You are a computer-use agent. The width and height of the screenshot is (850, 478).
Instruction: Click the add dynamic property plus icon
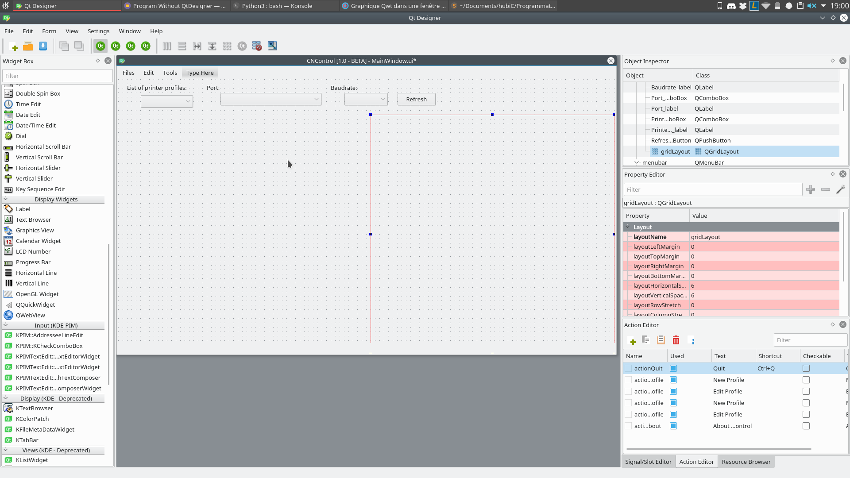[811, 189]
